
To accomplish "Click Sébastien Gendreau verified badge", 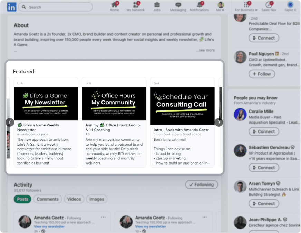I will tap(293, 147).
